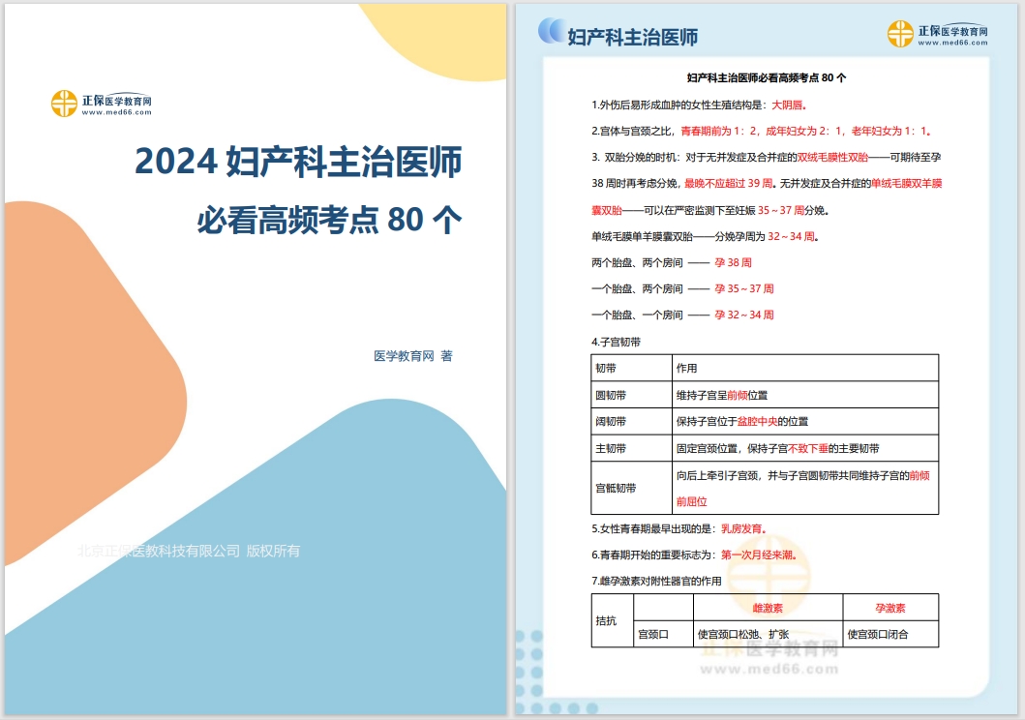Click item 2 line about 宫体与宫颈之比
This screenshot has width=1025, height=720.
[x=762, y=131]
